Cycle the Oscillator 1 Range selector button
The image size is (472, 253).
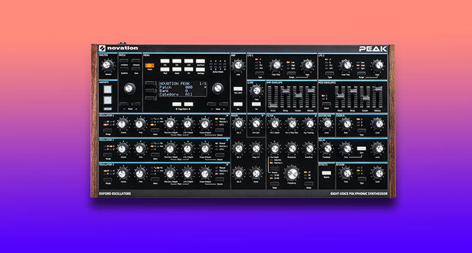107,130
